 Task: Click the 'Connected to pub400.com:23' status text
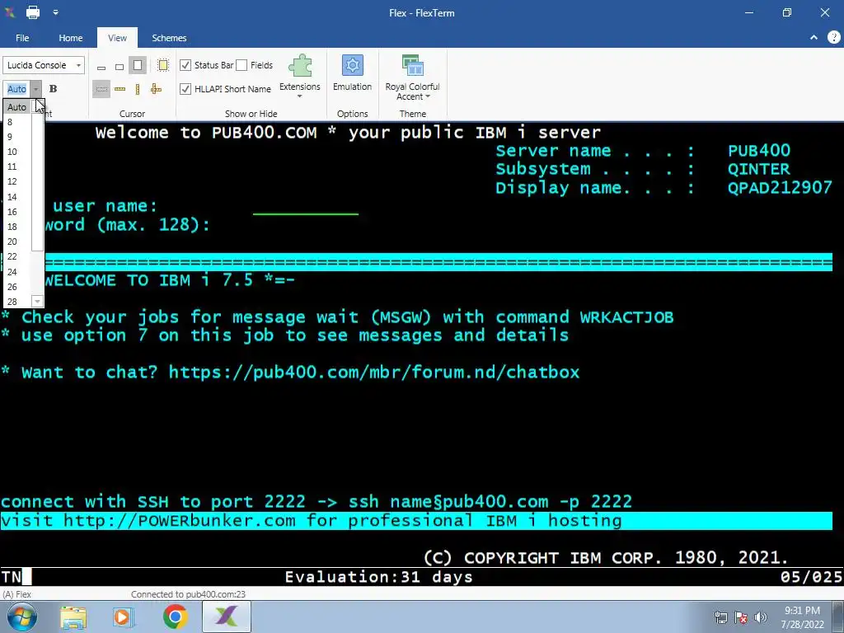click(188, 594)
